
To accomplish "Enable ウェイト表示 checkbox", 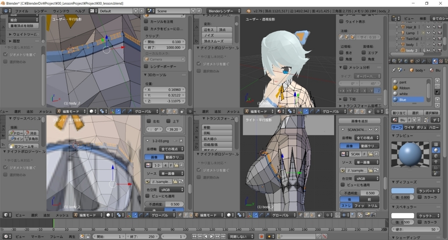I will (341, 21).
